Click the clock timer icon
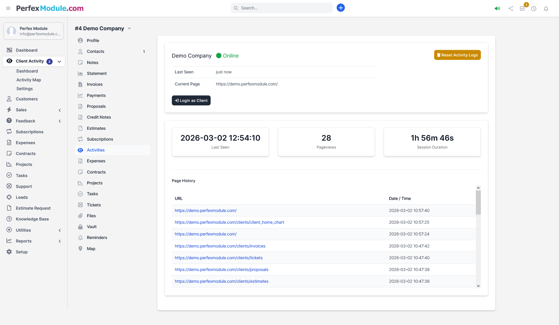The width and height of the screenshot is (559, 325). tap(534, 9)
